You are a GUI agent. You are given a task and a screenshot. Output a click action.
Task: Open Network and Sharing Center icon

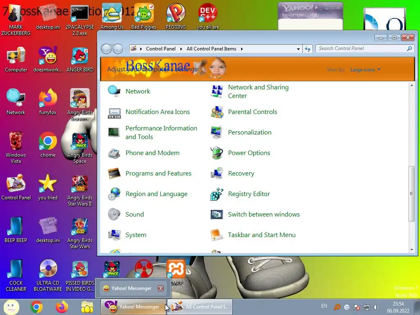pos(217,91)
